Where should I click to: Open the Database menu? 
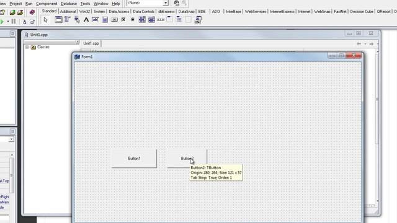pos(69,4)
